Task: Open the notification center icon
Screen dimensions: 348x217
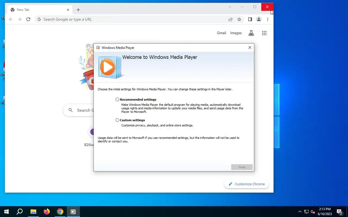Action: point(339,212)
